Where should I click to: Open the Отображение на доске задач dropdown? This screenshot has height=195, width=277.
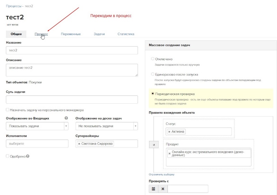[107, 126]
